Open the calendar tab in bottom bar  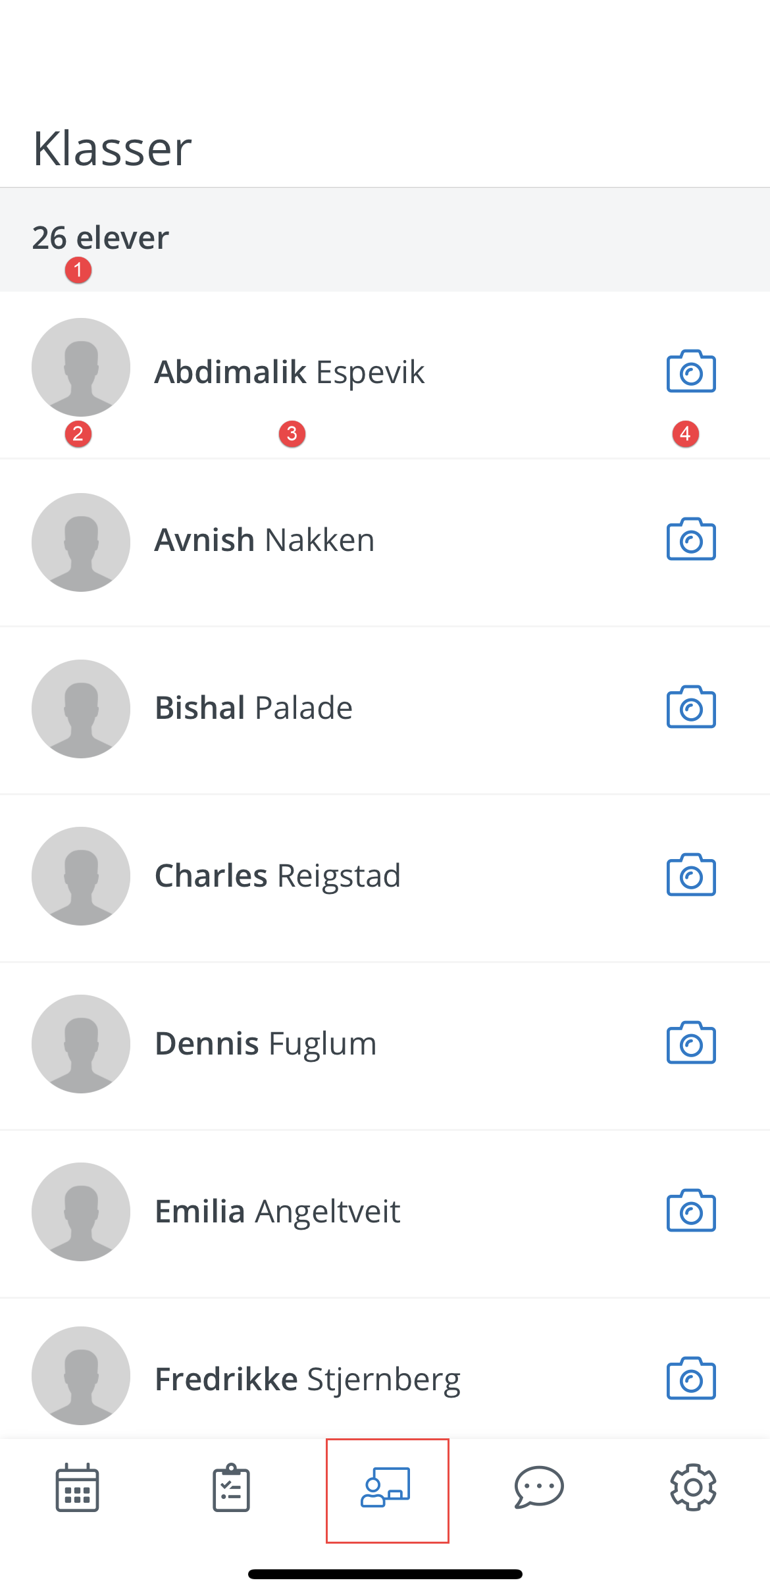click(x=77, y=1488)
